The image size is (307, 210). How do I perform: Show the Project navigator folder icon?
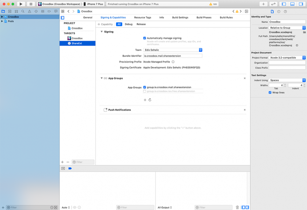(3, 11)
